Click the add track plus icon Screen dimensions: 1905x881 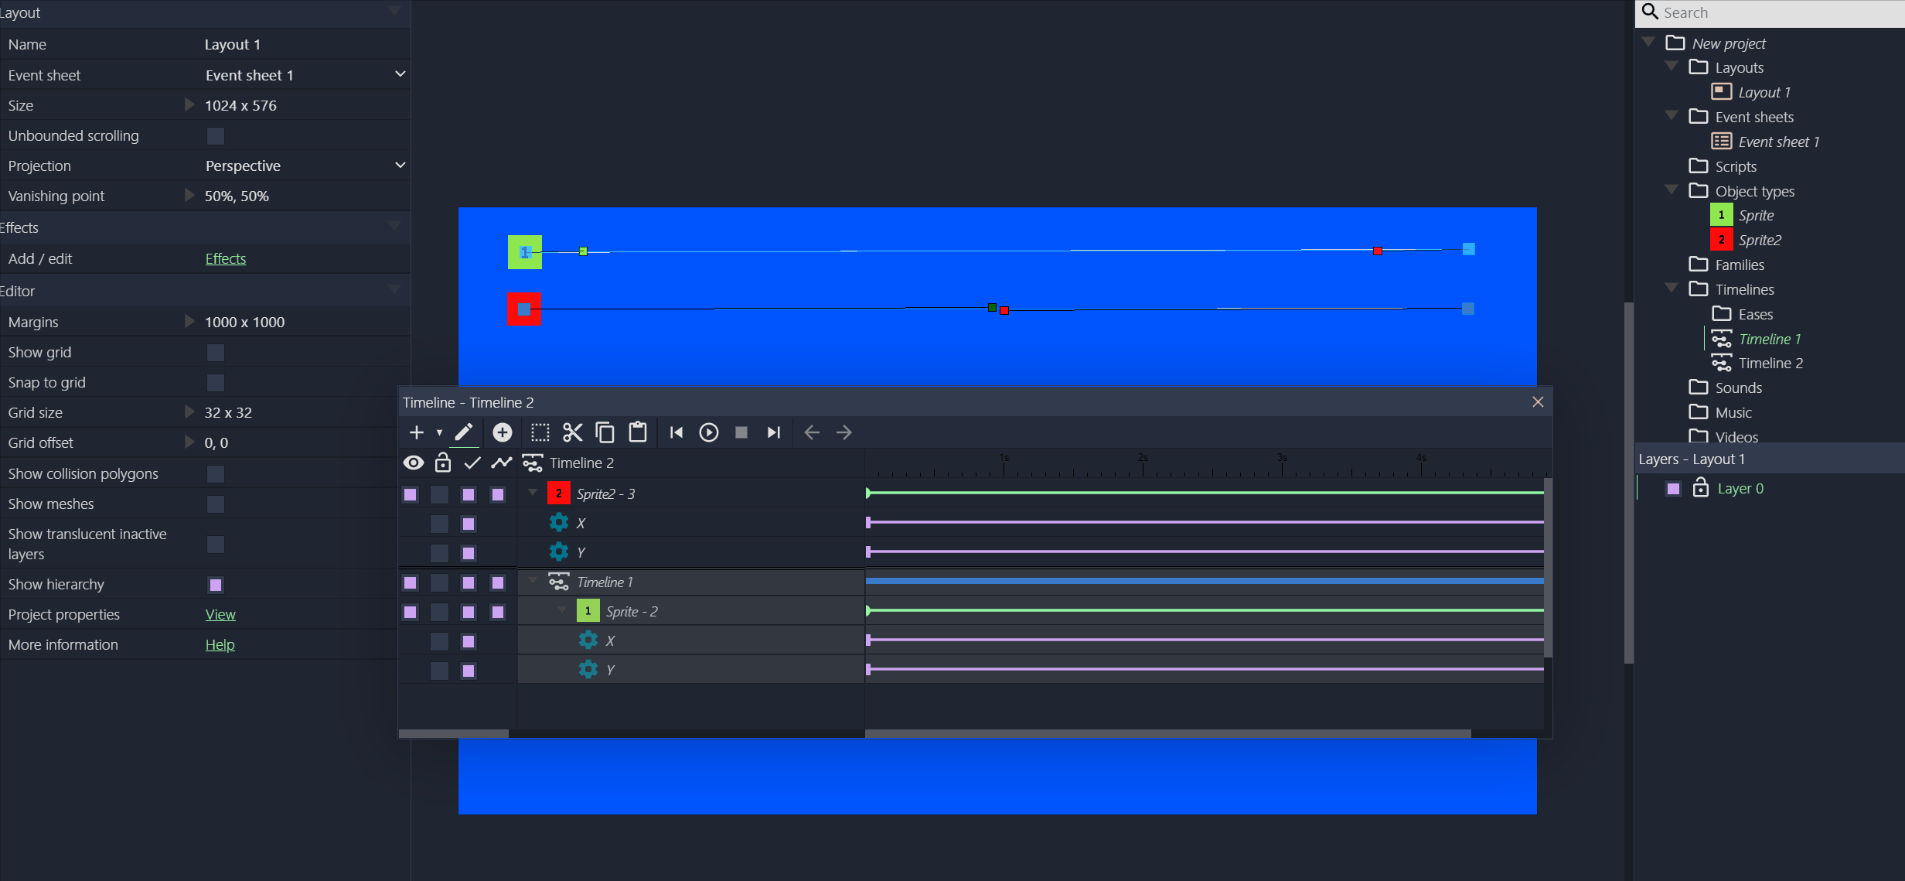click(x=416, y=432)
